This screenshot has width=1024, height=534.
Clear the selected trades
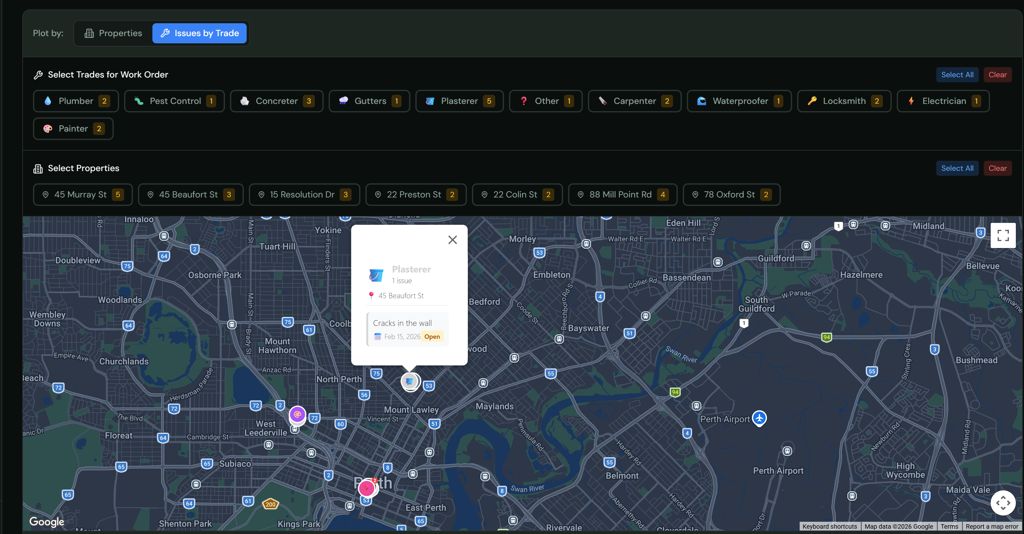(997, 75)
